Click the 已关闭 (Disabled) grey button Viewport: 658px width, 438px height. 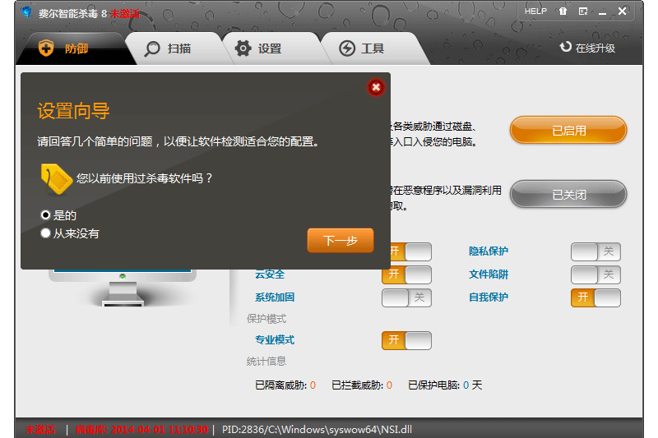pos(568,195)
